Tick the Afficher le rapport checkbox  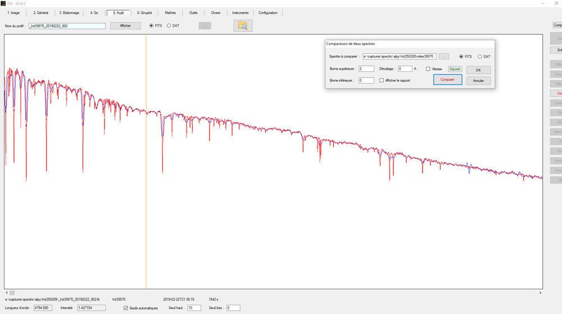tap(382, 80)
